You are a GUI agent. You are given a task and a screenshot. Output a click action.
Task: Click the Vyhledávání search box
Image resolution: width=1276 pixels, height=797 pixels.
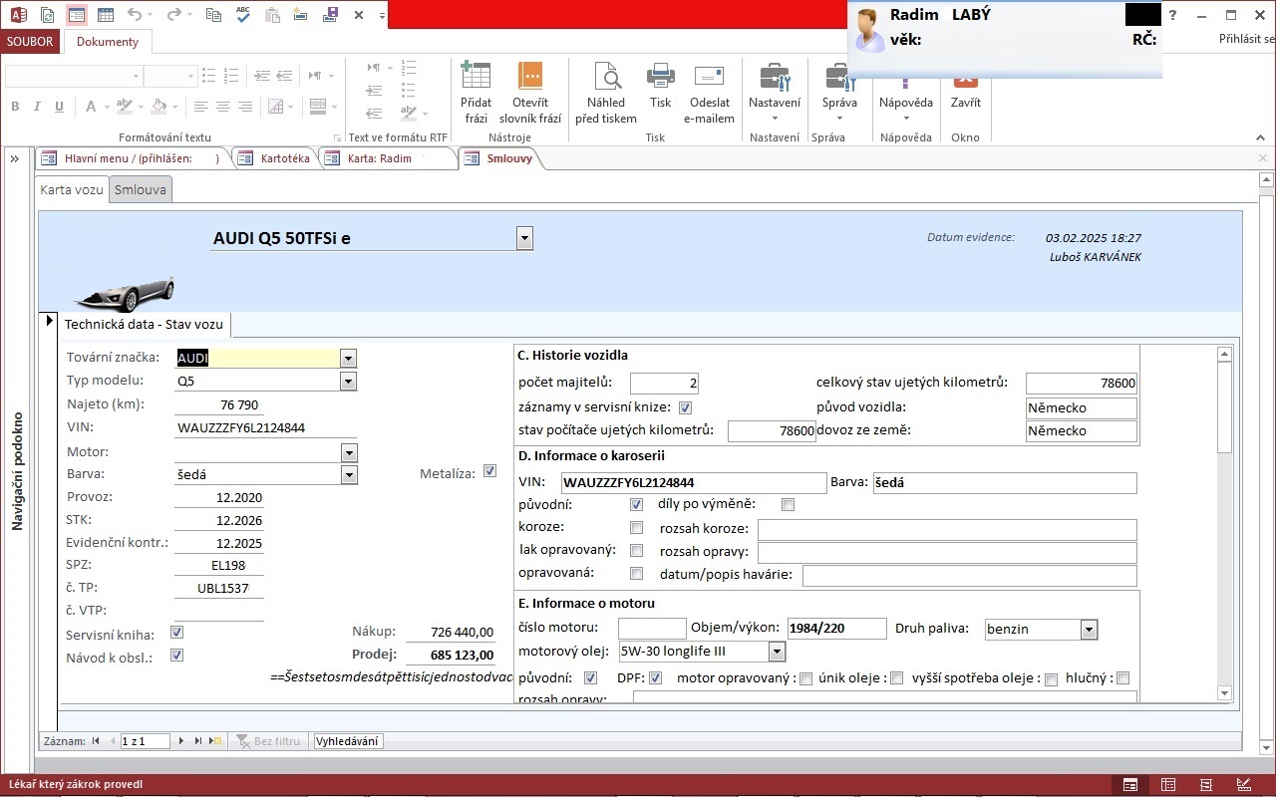click(x=348, y=741)
